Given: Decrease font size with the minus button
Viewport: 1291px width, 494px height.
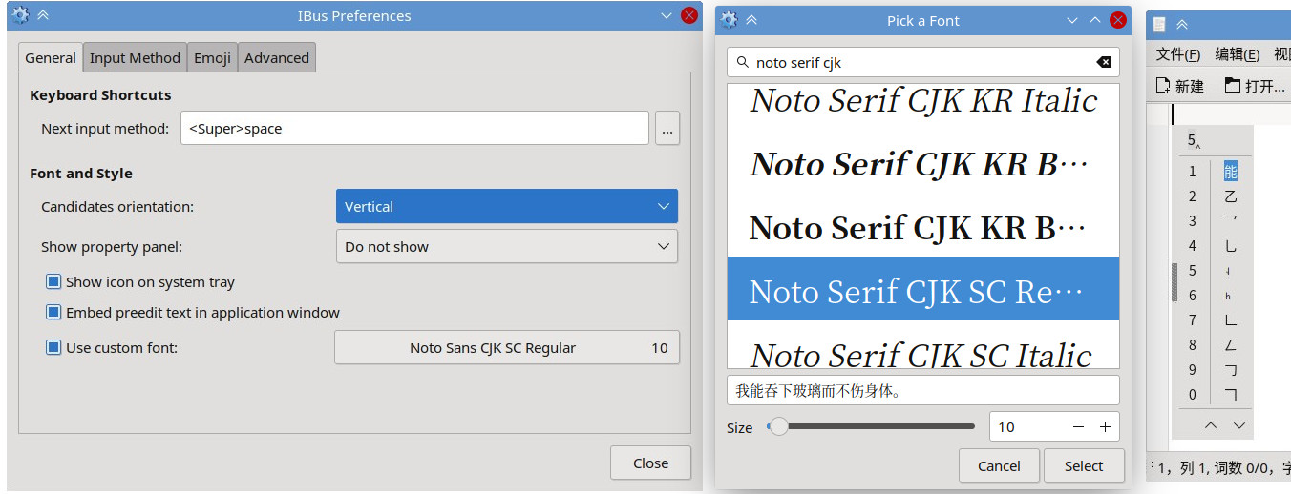Looking at the screenshot, I should coord(1078,427).
